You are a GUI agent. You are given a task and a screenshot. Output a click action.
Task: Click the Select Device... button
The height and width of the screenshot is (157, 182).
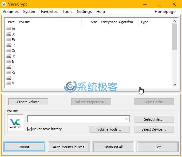(154, 129)
